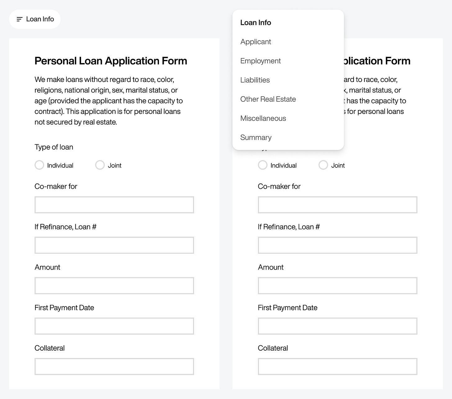Select Individual radio in left form
The height and width of the screenshot is (399, 452).
pos(39,165)
